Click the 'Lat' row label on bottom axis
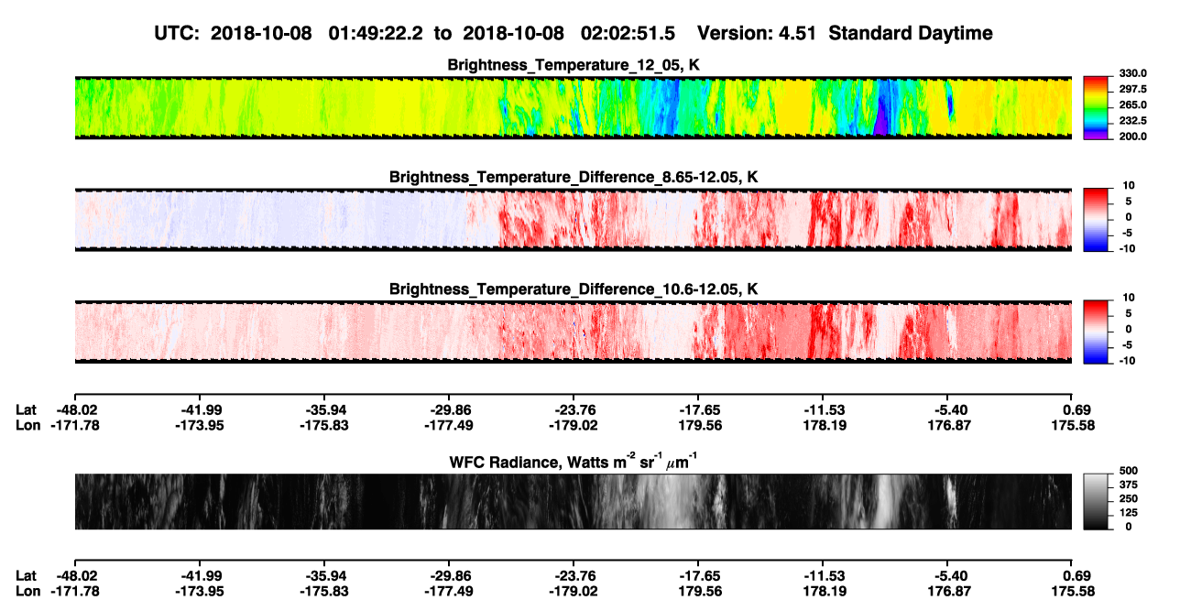 click(x=27, y=575)
